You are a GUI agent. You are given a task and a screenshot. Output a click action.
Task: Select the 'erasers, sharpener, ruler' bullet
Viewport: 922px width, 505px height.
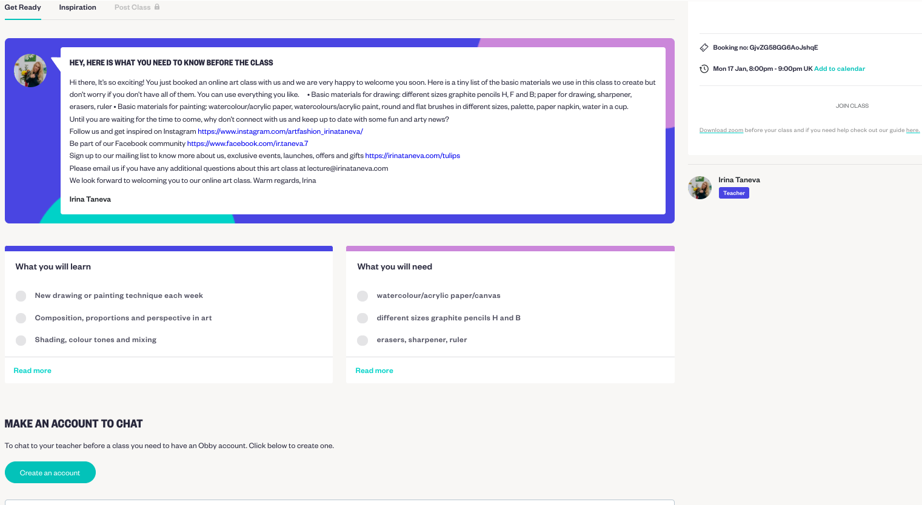pyautogui.click(x=362, y=340)
